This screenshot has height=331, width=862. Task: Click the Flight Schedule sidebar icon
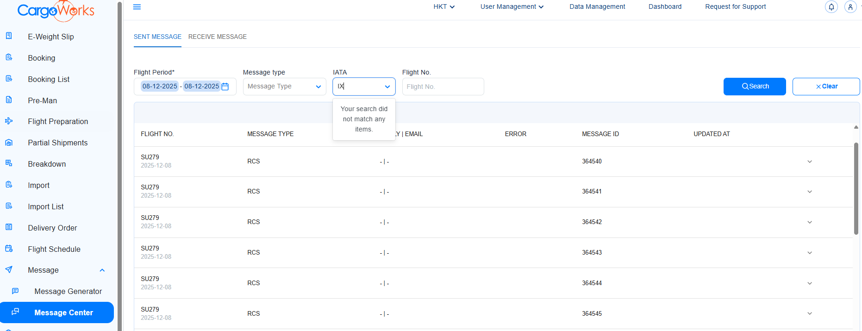[x=9, y=249]
